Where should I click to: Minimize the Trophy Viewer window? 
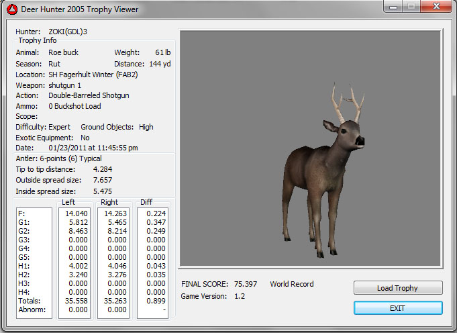394,7
